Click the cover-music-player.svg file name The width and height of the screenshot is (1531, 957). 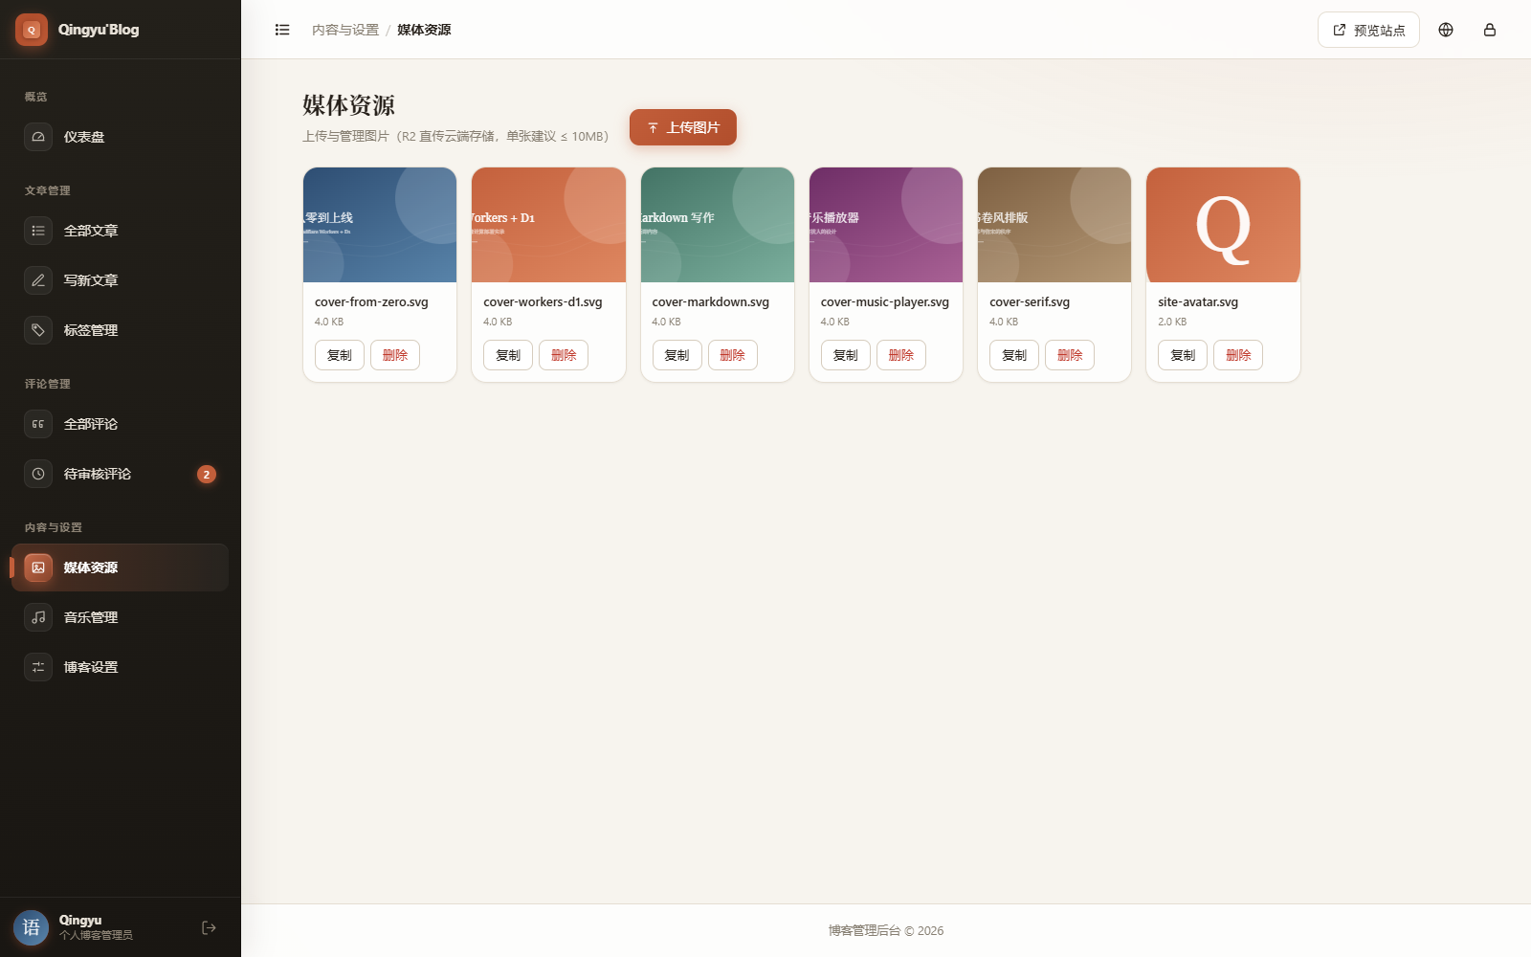pyautogui.click(x=885, y=301)
